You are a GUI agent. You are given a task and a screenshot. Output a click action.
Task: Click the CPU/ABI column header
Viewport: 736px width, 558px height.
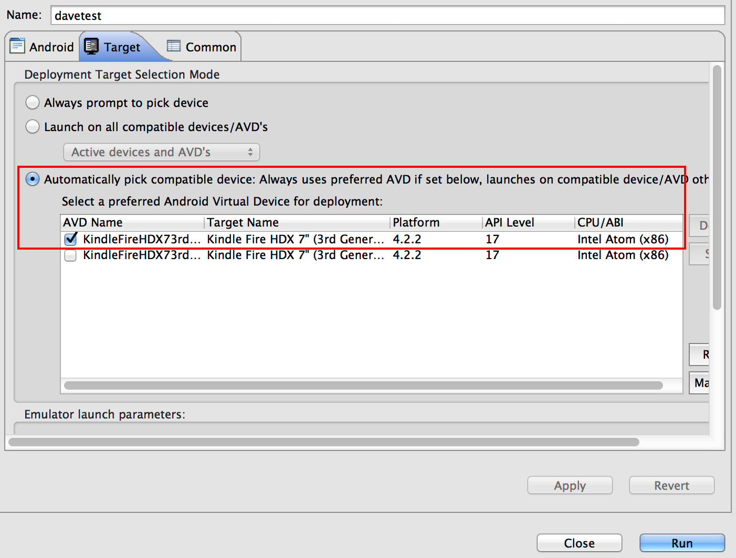coord(629,222)
